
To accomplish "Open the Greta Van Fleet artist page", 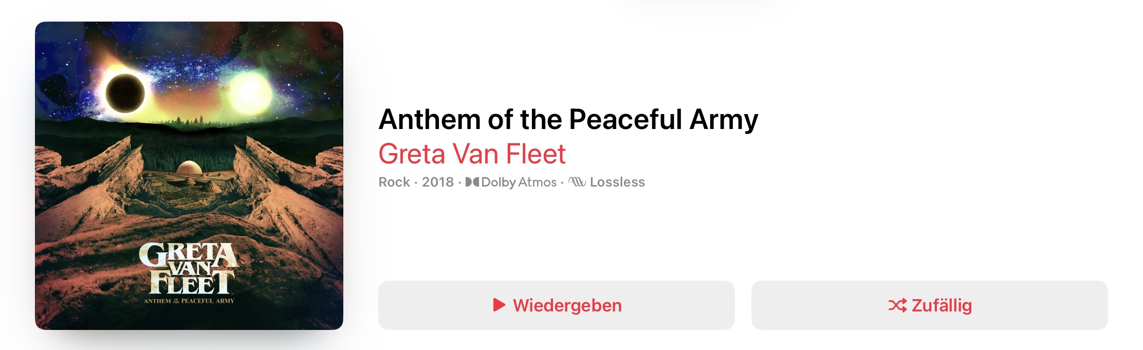I will (471, 154).
